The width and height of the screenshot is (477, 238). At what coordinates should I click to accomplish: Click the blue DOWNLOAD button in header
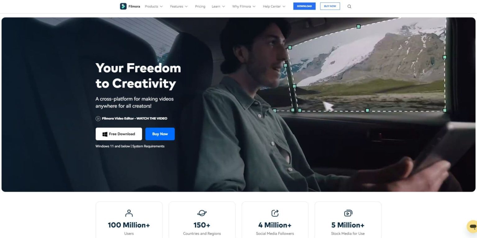pos(304,6)
